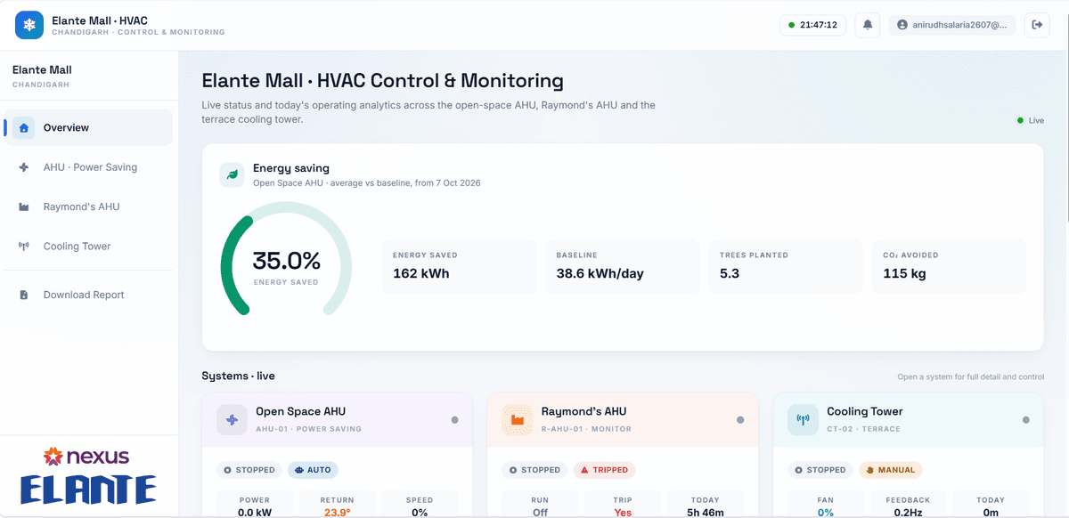Click the Systems · live heading

point(239,376)
